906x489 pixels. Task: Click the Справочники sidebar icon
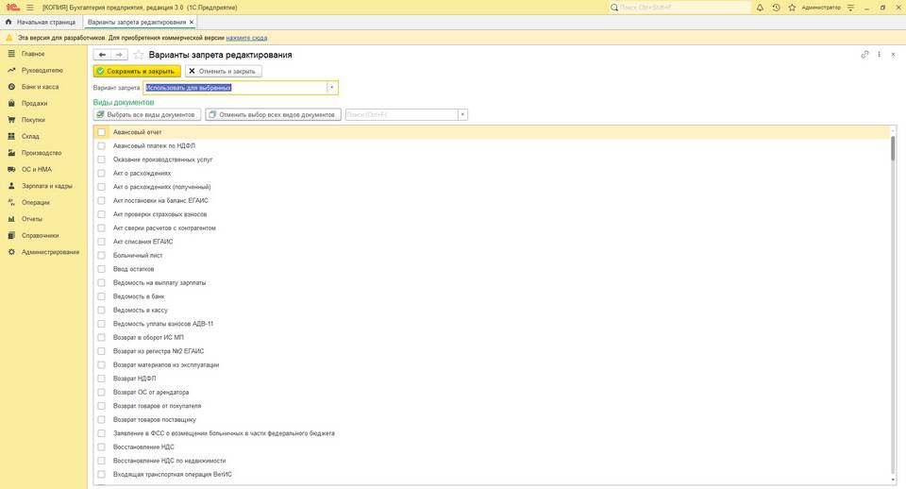tap(11, 236)
